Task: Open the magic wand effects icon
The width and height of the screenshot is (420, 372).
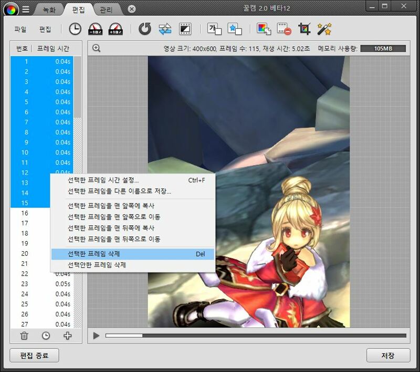Action: tap(324, 29)
